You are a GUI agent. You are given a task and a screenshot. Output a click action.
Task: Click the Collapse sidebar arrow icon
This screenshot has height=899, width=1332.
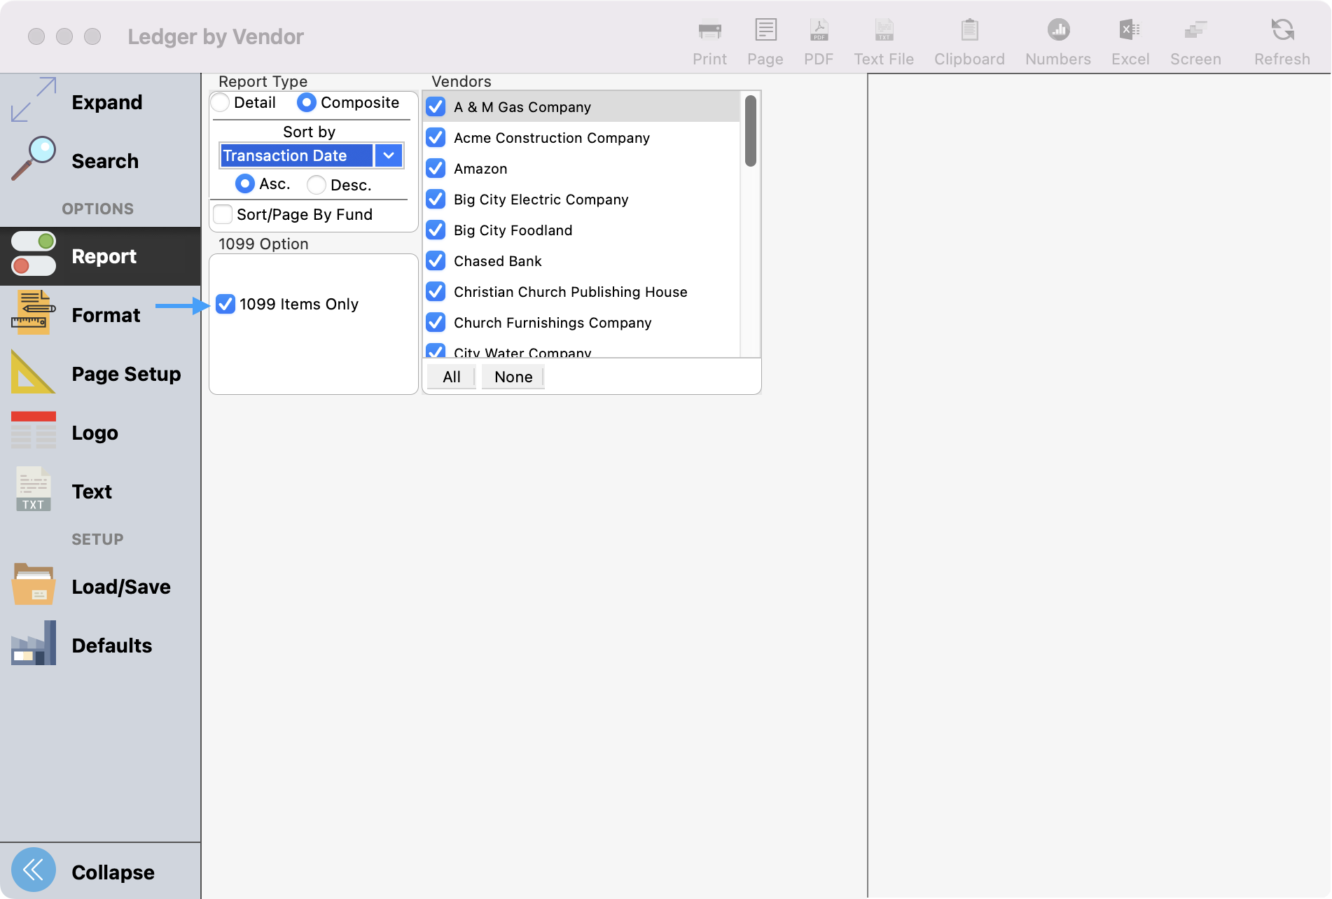(34, 870)
